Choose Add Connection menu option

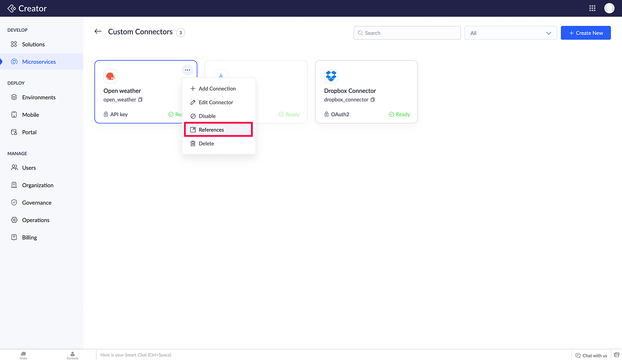[x=217, y=89]
